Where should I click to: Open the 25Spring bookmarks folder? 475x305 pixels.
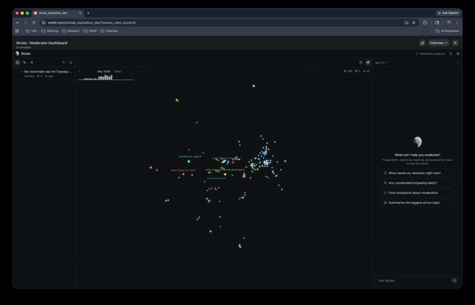point(109,31)
